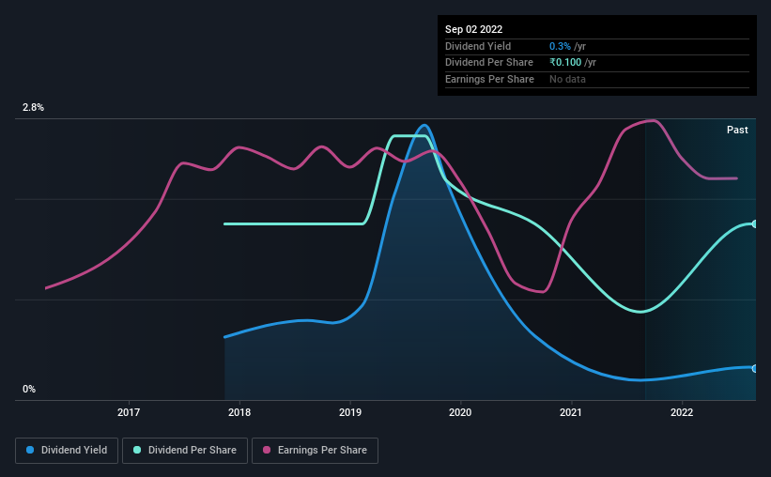Screen dimensions: 771x477
Task: Click the 2022 x-axis year label
Action: pos(682,412)
